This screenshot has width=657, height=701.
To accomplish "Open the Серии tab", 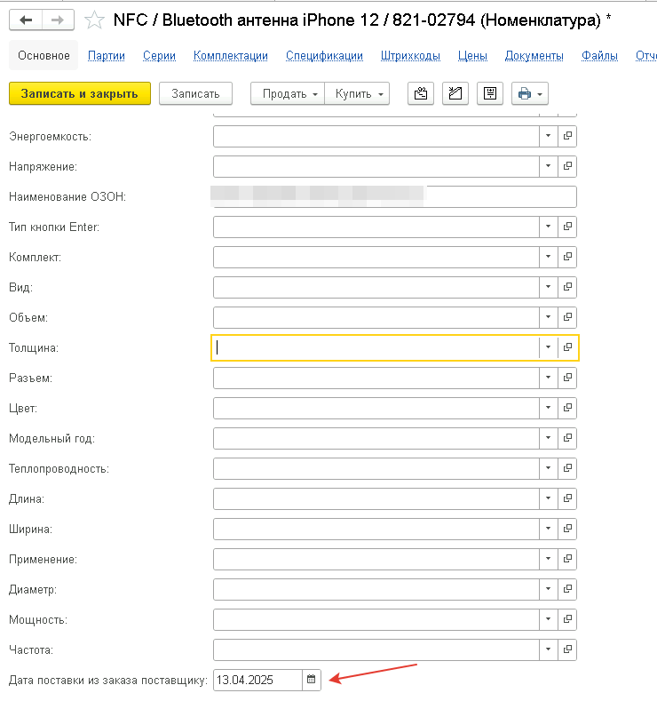I will pos(159,56).
